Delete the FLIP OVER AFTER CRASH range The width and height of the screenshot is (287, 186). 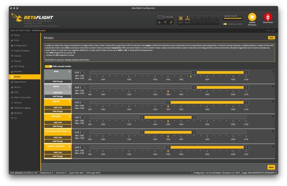pyautogui.click(x=273, y=131)
